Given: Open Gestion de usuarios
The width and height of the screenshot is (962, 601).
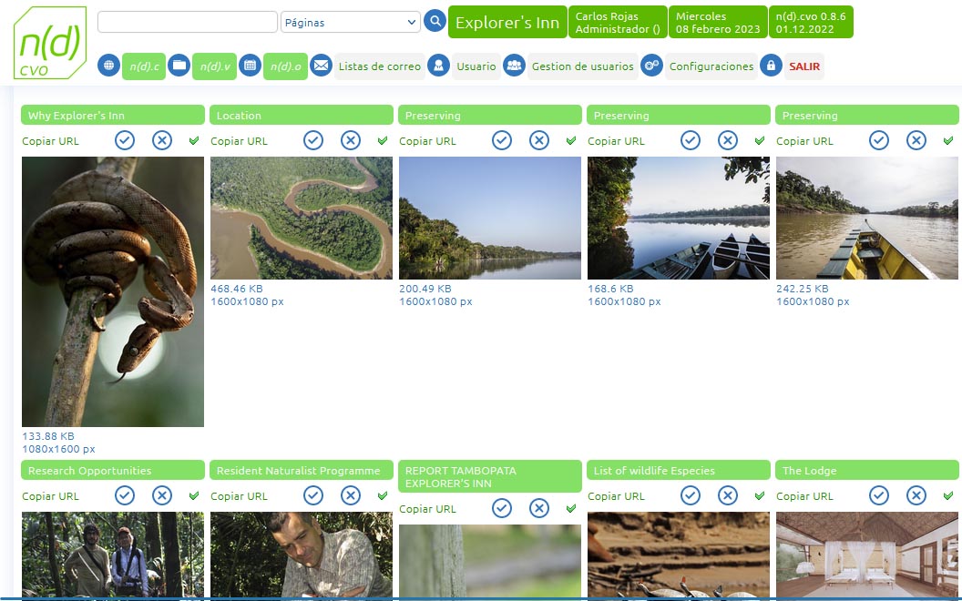Looking at the screenshot, I should (583, 66).
